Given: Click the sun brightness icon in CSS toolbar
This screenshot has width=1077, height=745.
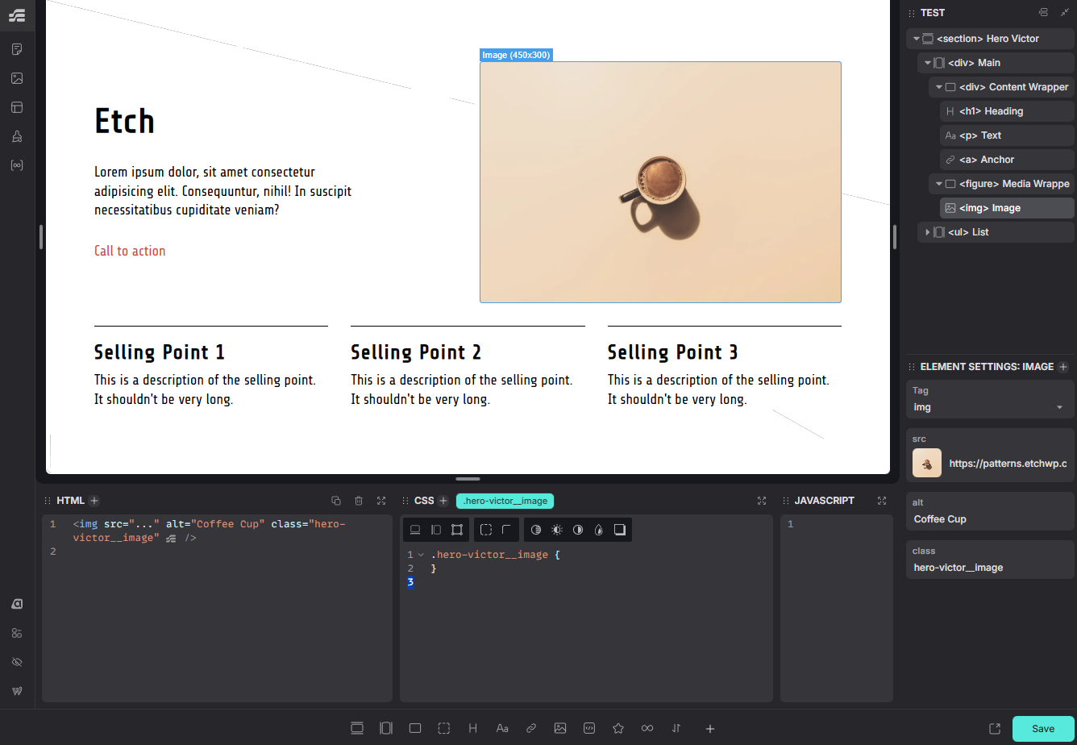Looking at the screenshot, I should [x=557, y=530].
